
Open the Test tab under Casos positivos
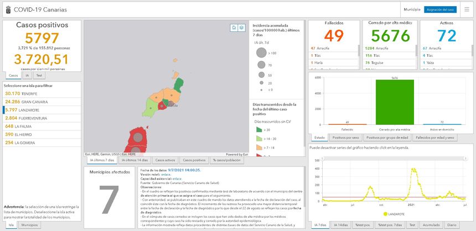tap(38, 75)
